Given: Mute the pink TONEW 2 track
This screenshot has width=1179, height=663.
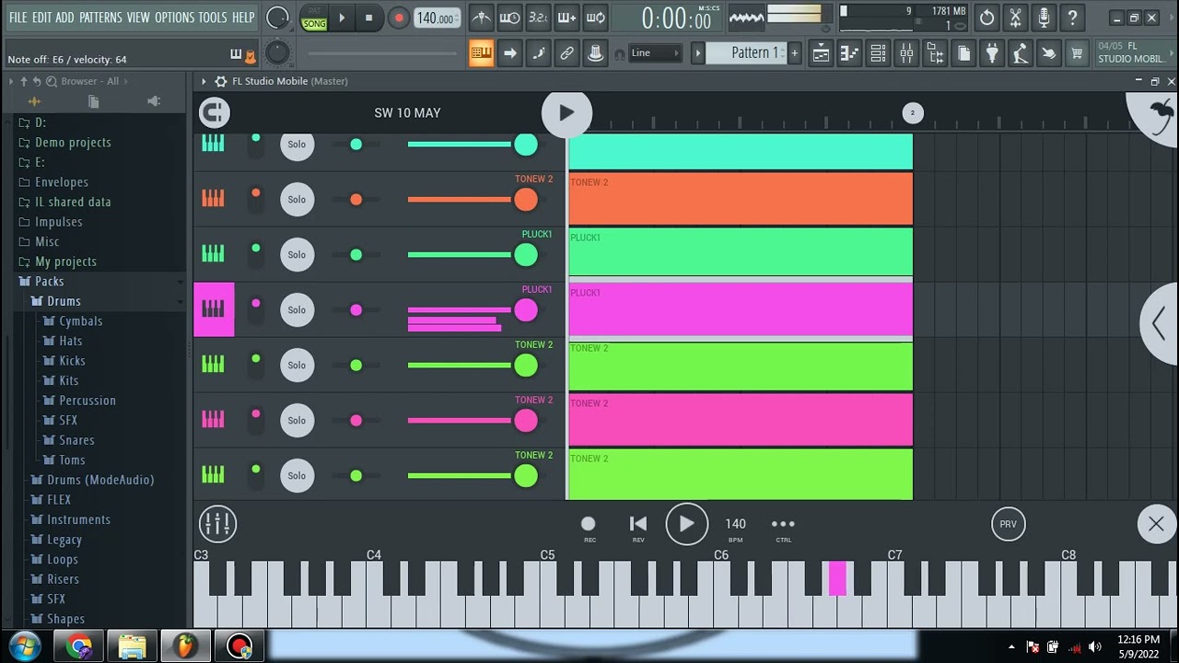Looking at the screenshot, I should tap(256, 420).
